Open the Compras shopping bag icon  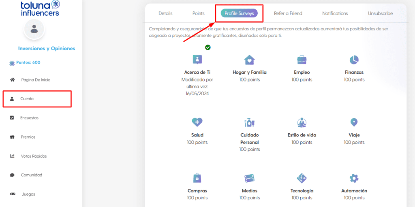click(197, 178)
